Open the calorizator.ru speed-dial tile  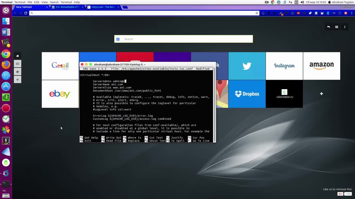[x=284, y=94]
